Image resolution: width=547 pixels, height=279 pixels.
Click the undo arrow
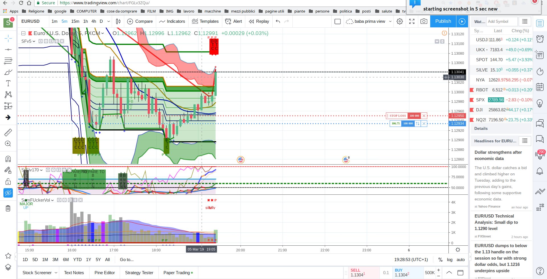tap(278, 21)
